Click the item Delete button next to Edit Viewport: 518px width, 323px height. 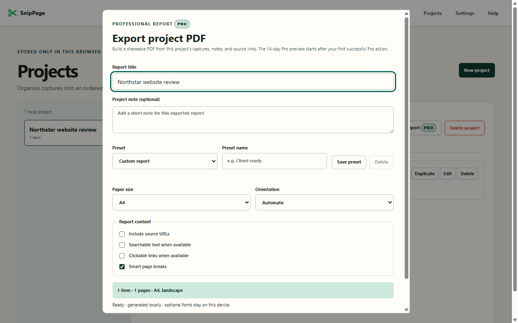(467, 174)
